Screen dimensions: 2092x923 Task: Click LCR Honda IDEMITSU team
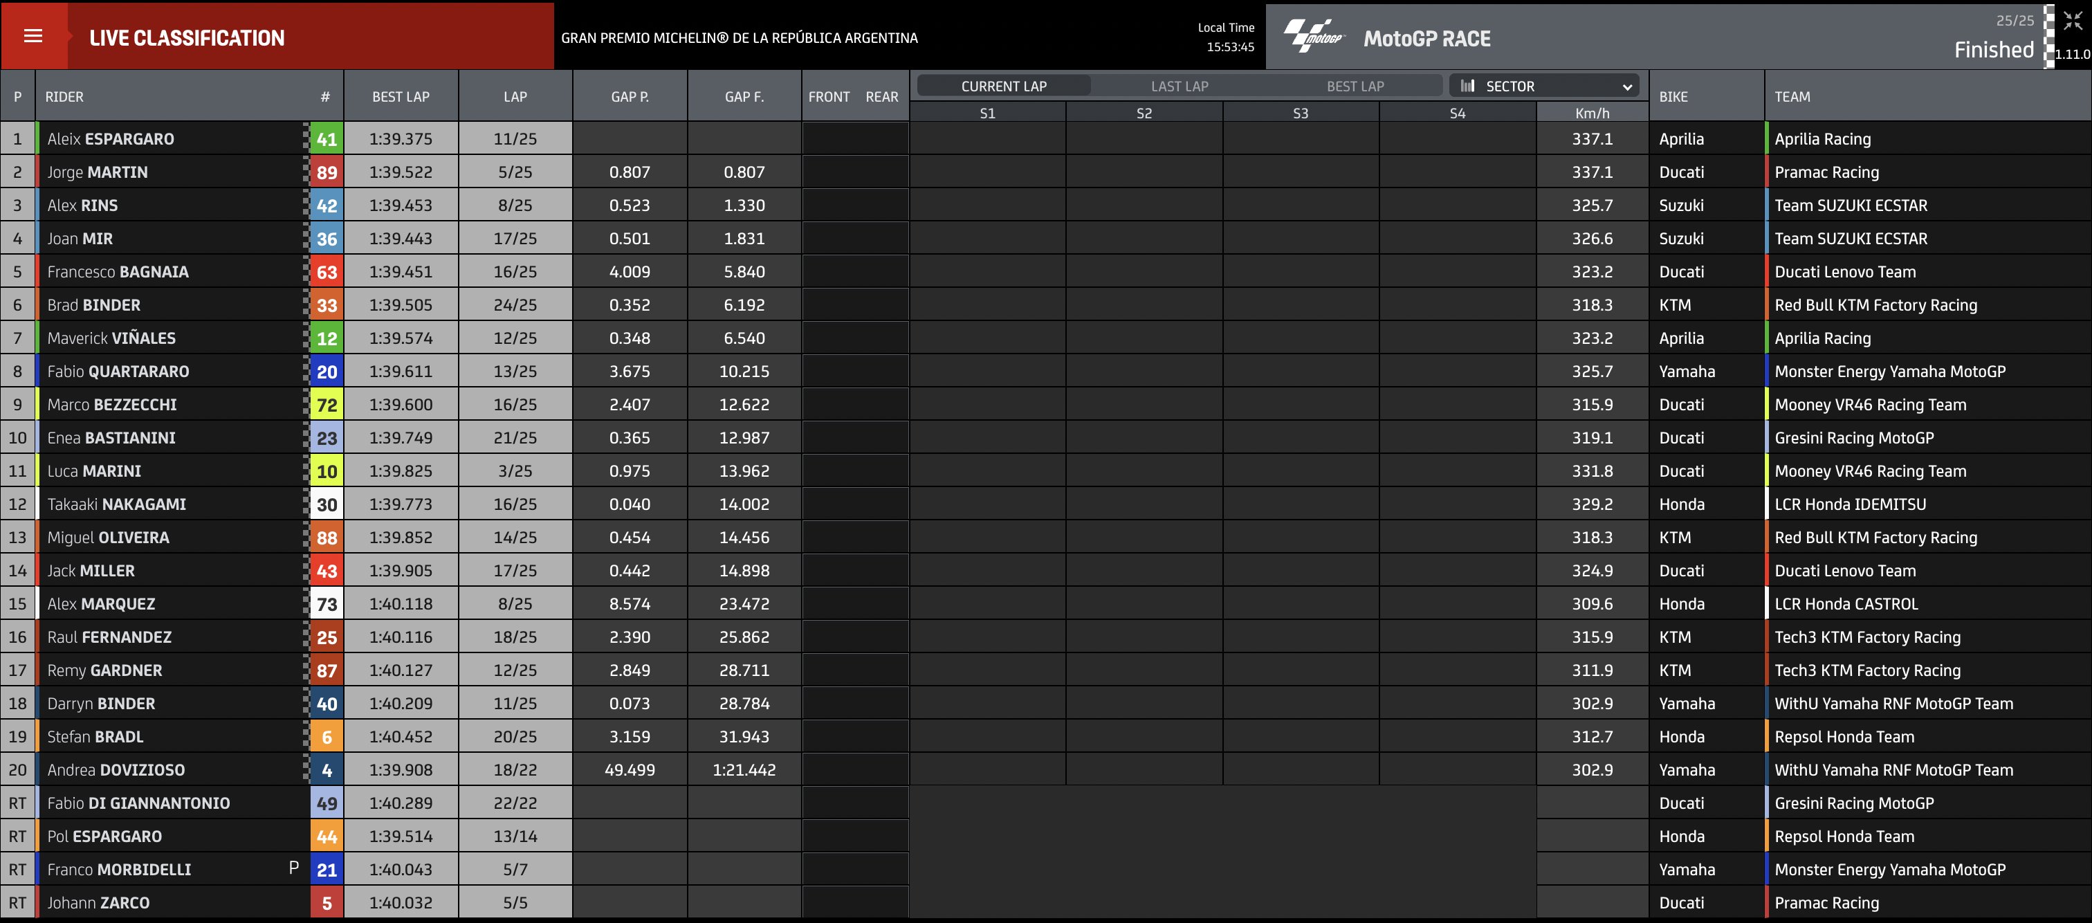tap(1850, 504)
